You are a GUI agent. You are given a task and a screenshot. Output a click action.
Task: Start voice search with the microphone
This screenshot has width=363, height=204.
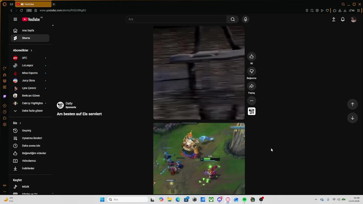[246, 19]
